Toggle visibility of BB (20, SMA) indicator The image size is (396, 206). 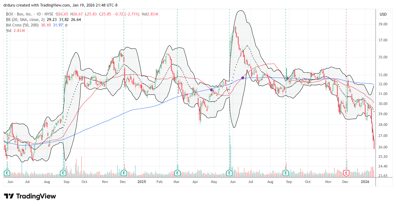point(13,19)
